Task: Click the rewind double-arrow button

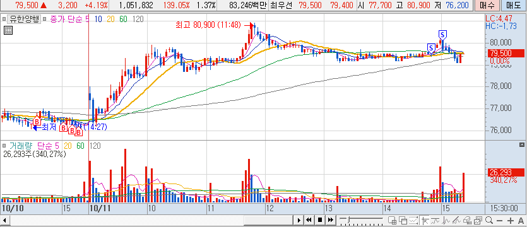Action: click(309, 220)
